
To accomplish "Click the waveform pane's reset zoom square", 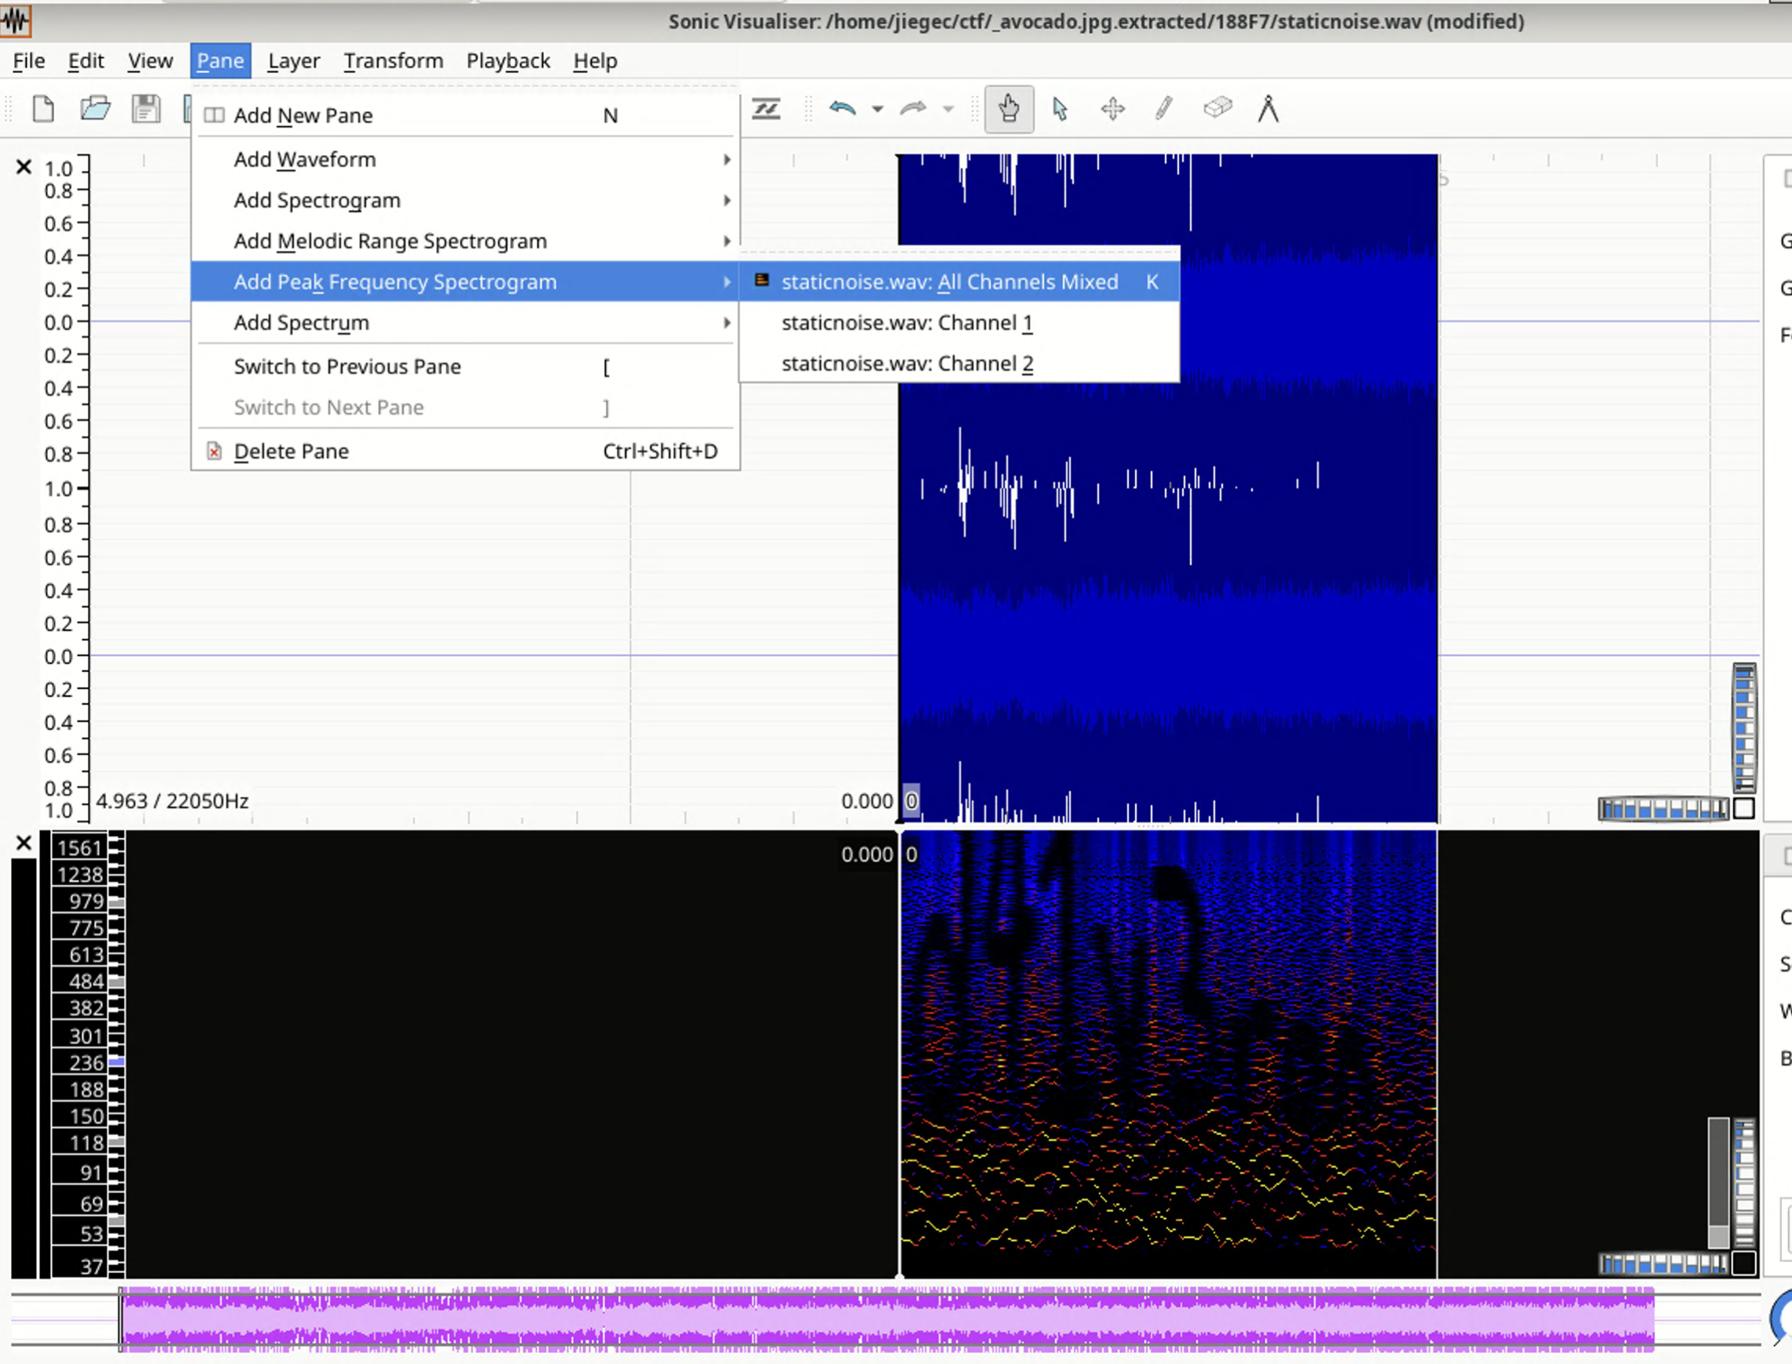I will [x=1743, y=809].
